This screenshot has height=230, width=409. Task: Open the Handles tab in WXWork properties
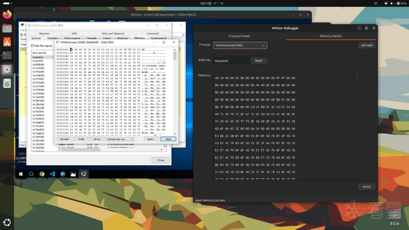point(44,33)
